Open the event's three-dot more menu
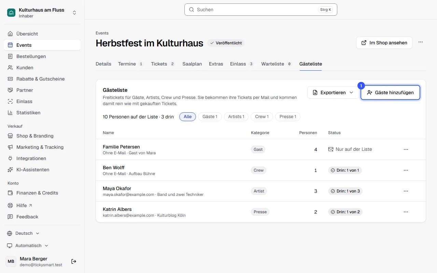437x273 pixels. tap(421, 42)
